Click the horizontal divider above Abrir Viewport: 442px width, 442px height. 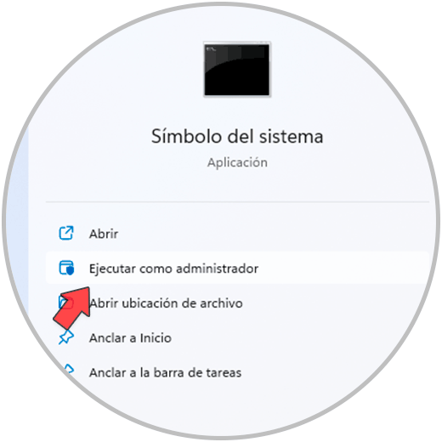237,202
